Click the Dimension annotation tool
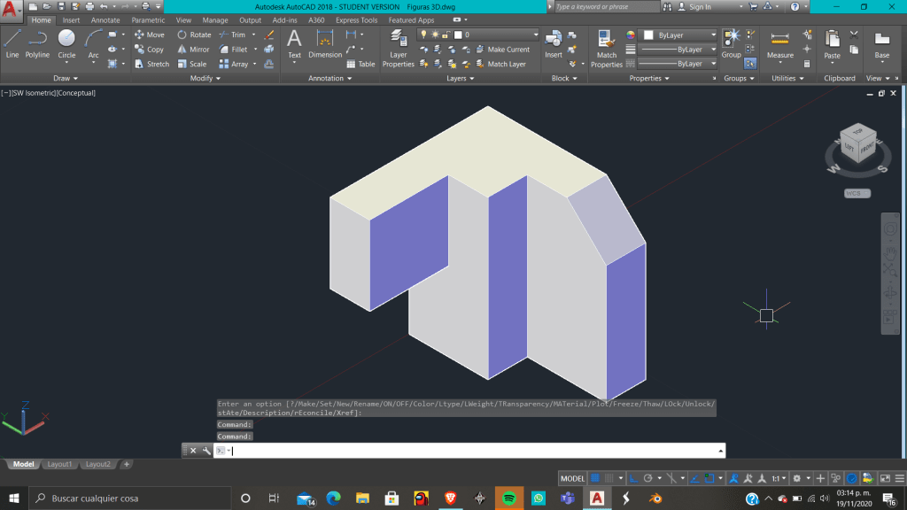907x510 pixels. (325, 44)
